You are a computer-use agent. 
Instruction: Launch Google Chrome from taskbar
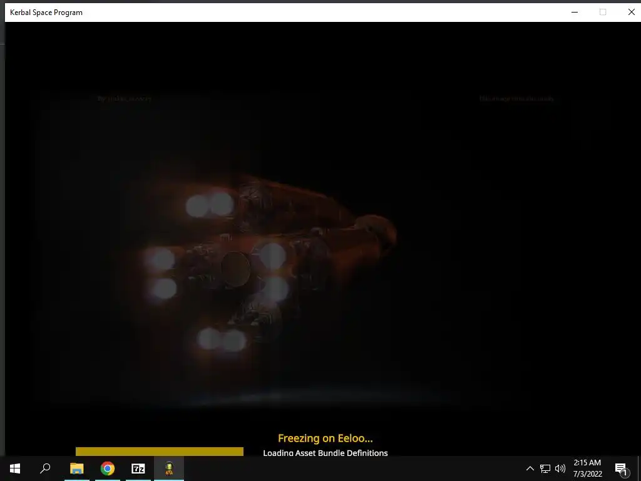coord(108,468)
